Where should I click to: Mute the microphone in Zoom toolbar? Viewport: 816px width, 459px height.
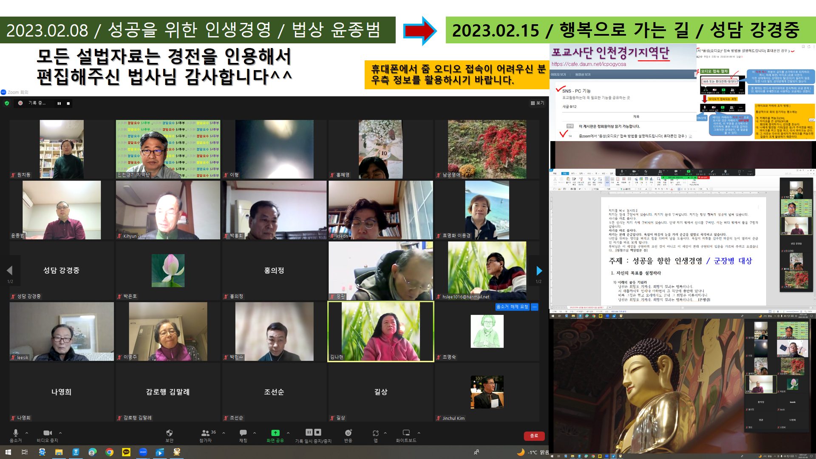(16, 435)
